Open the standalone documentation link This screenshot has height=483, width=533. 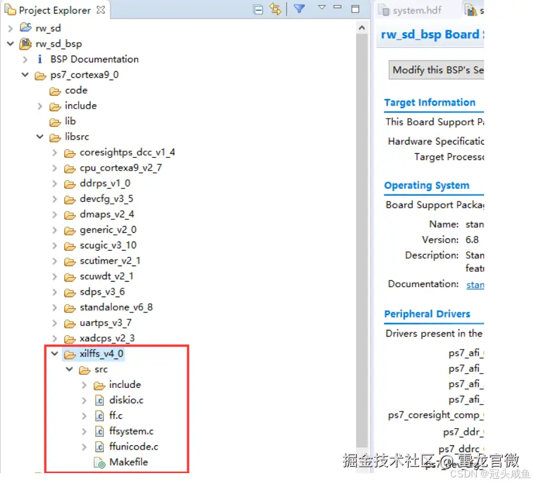point(475,285)
